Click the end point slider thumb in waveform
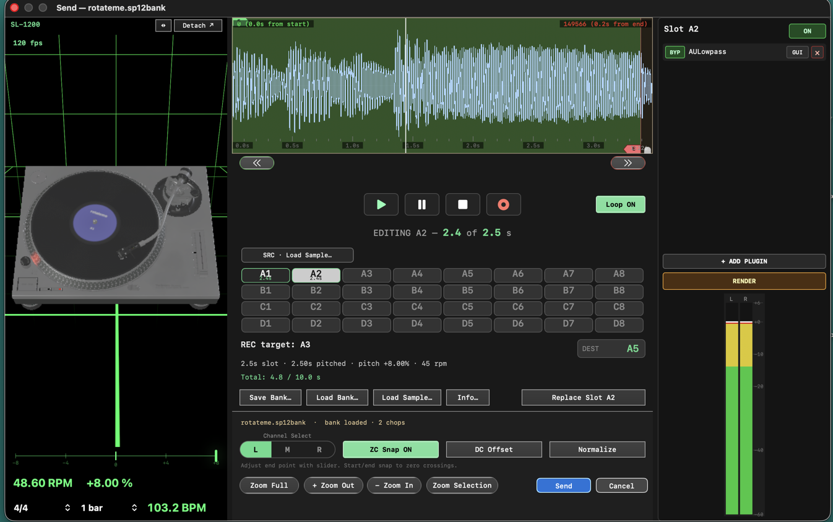 647,150
